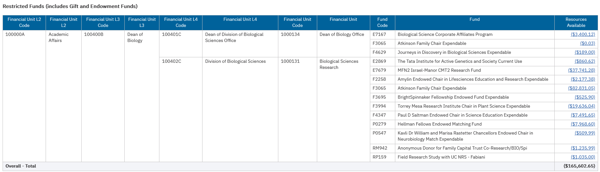Click the Financial Unit L4 Code header
Screen dimensions: 600x172
181,22
